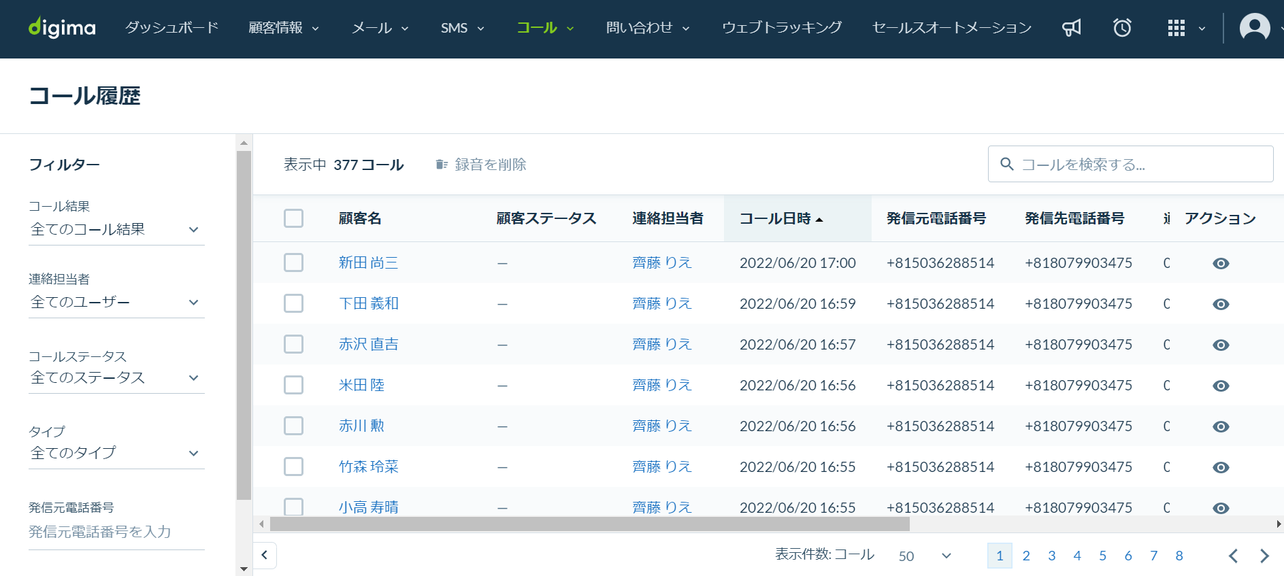Select the checkbox for 竹森 玲菜
Image resolution: width=1284 pixels, height=576 pixels.
pos(293,467)
